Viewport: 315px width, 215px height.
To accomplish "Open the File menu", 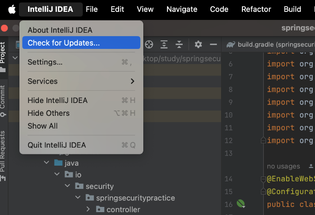I will click(92, 9).
